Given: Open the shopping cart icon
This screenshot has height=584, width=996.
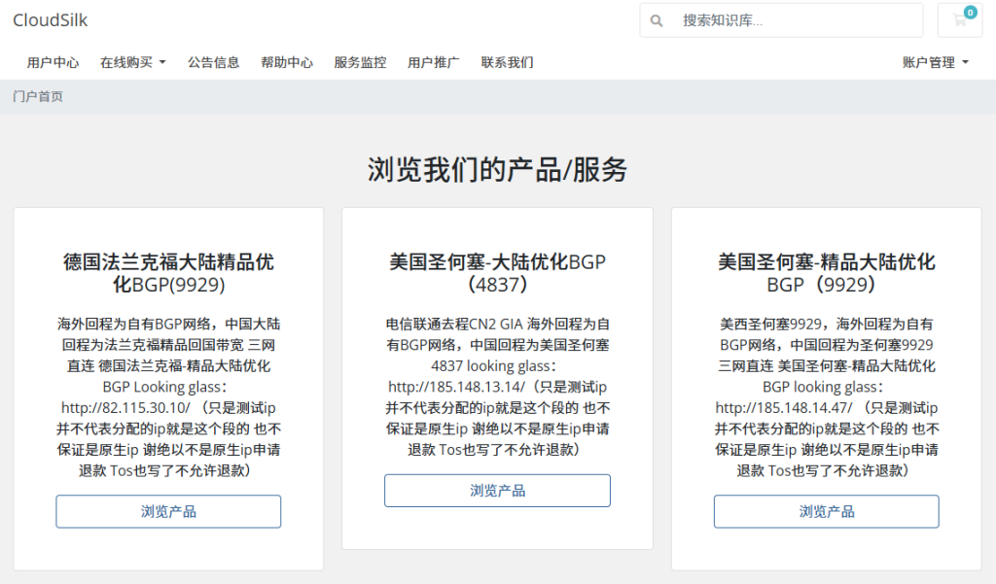Looking at the screenshot, I should (x=960, y=19).
